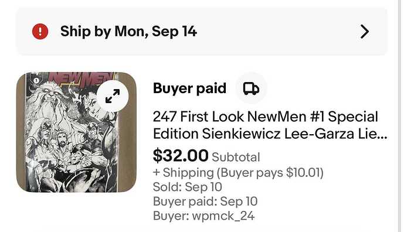Click the vertical scrollbar on the right edge
Screen dimensions: 404x232
[x=399, y=116]
